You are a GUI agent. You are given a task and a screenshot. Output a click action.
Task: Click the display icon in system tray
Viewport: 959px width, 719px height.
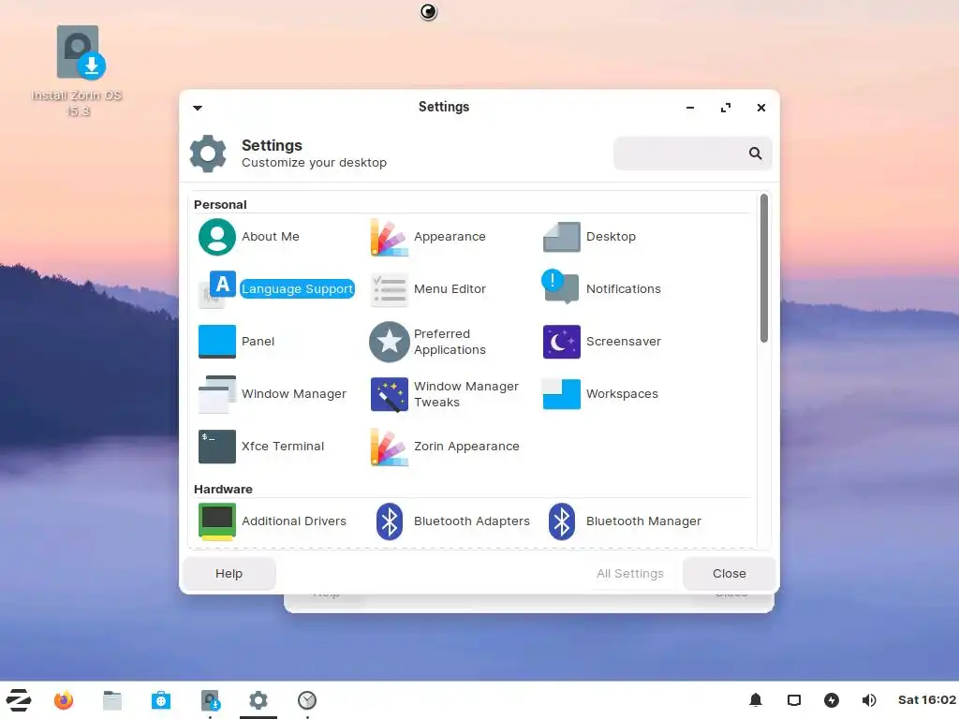tap(794, 700)
